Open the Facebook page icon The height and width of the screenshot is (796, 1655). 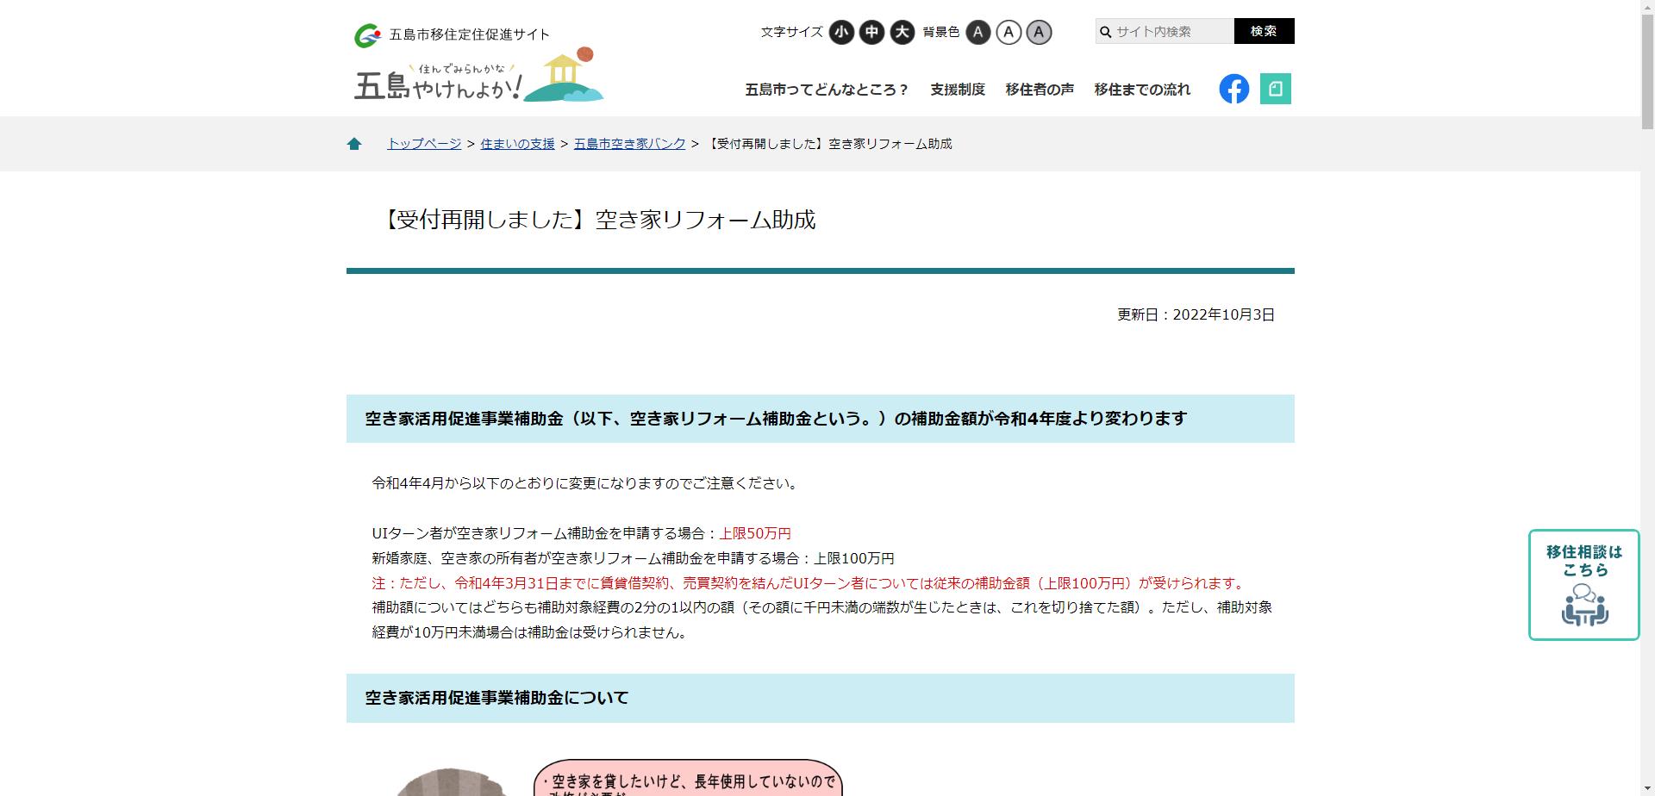point(1233,89)
